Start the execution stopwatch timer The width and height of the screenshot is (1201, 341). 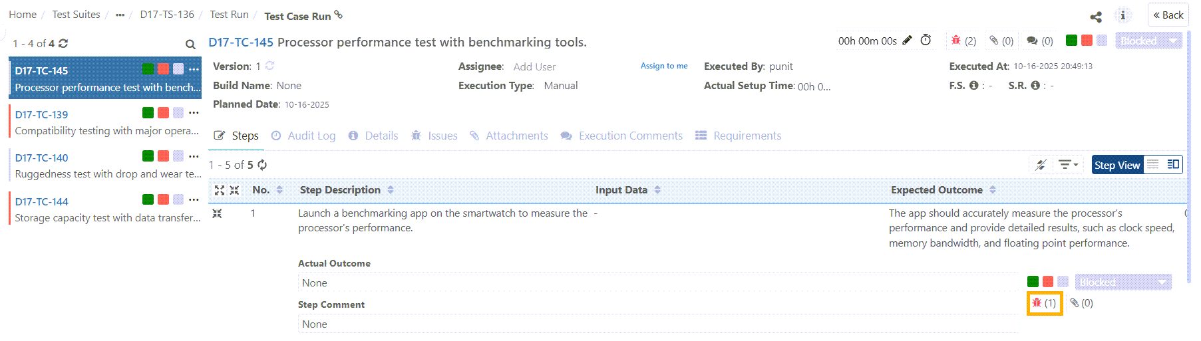[x=926, y=40]
